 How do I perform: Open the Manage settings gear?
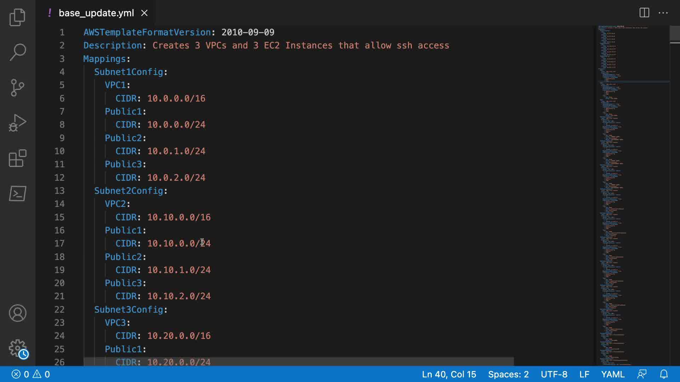(17, 348)
